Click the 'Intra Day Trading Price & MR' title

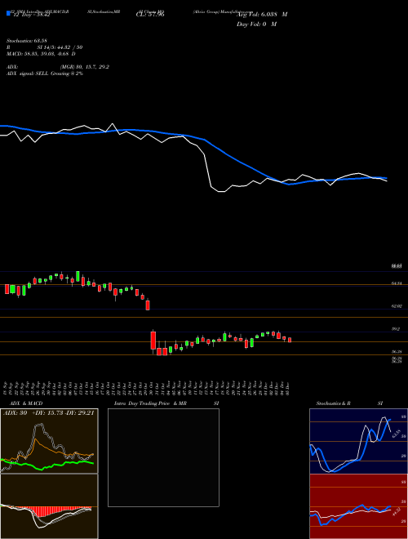[x=150, y=403]
